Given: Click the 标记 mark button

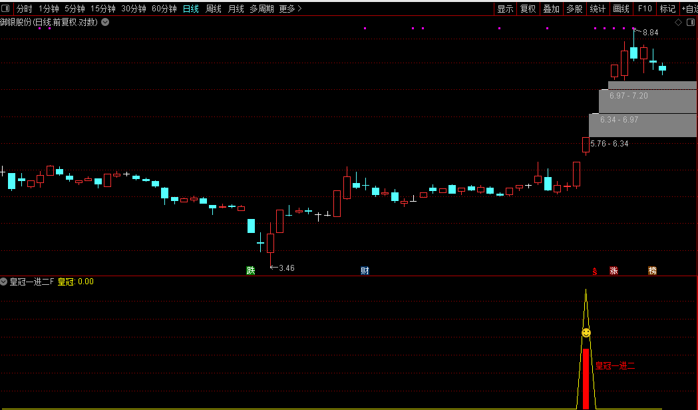Looking at the screenshot, I should (668, 9).
